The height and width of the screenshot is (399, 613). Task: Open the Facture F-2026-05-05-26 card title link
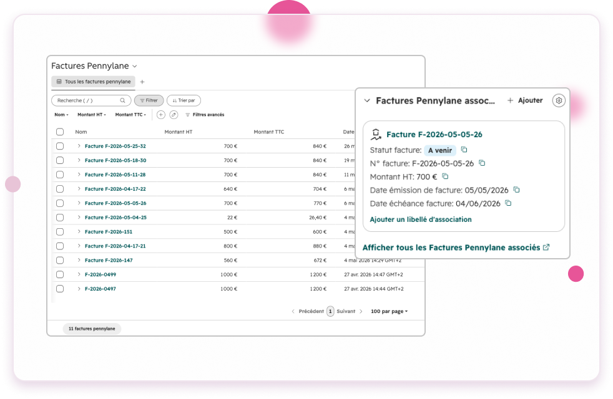[x=434, y=134]
